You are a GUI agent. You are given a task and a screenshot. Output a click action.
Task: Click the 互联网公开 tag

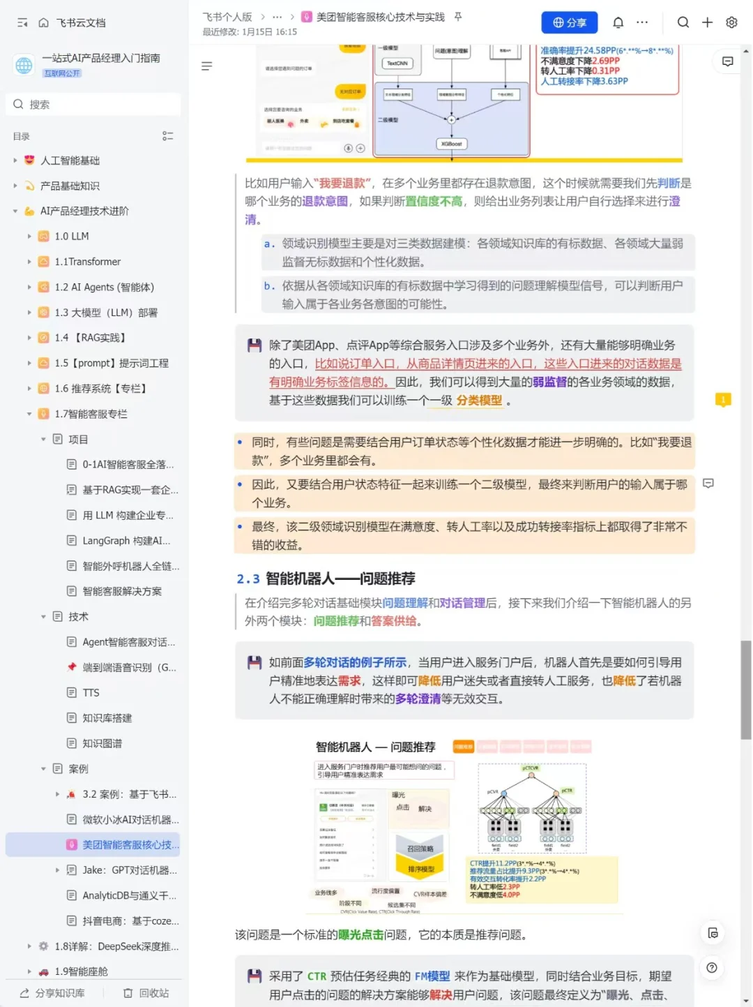[62, 73]
